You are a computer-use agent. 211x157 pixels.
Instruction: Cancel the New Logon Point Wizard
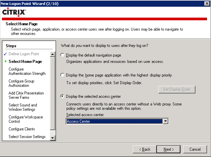pyautogui.click(x=195, y=149)
